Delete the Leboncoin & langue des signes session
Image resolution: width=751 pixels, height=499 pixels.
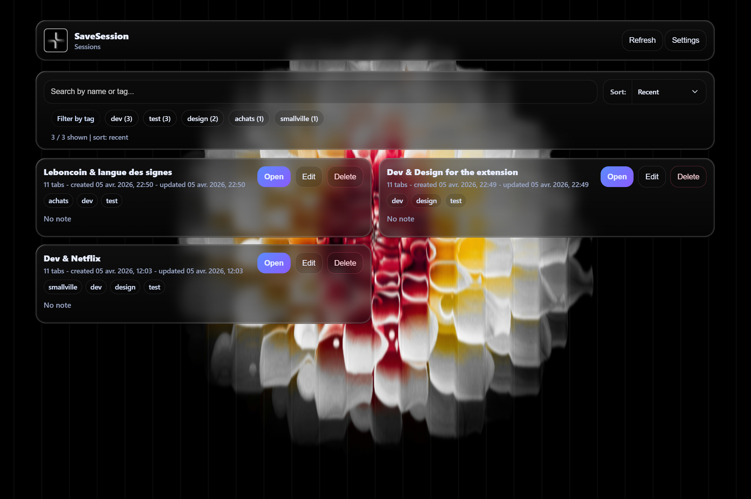tap(345, 177)
